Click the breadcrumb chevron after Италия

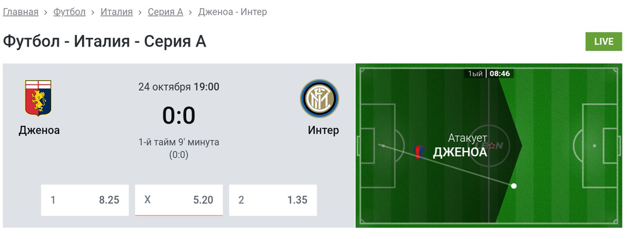(140, 13)
